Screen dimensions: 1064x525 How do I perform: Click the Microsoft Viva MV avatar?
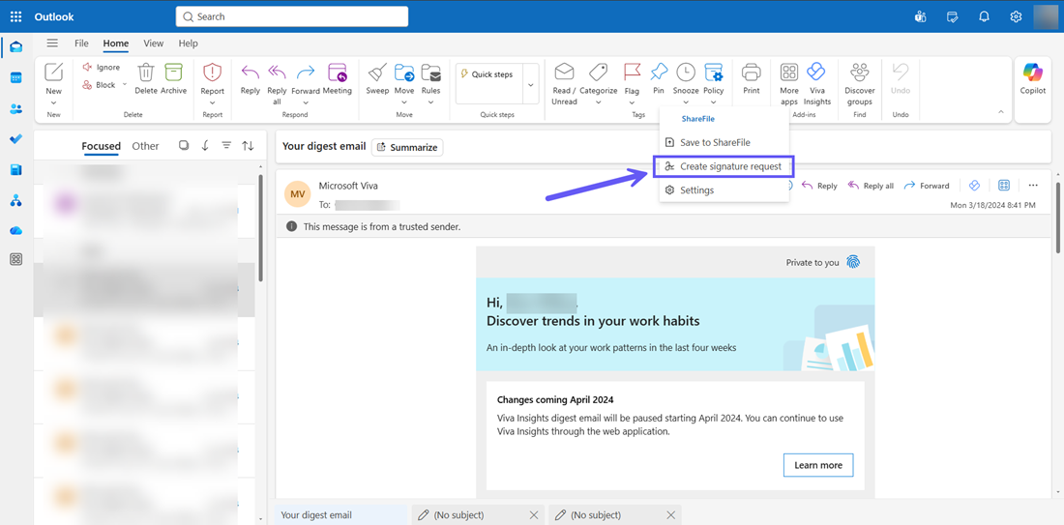[x=298, y=192]
